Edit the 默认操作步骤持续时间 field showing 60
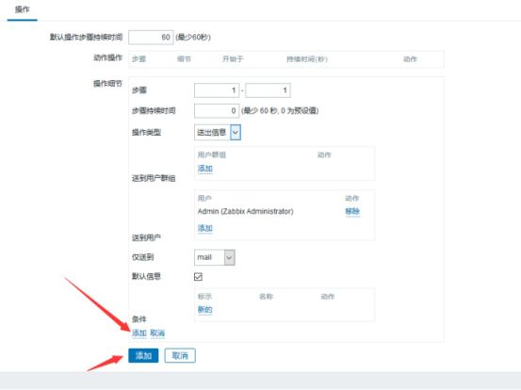 click(x=151, y=37)
